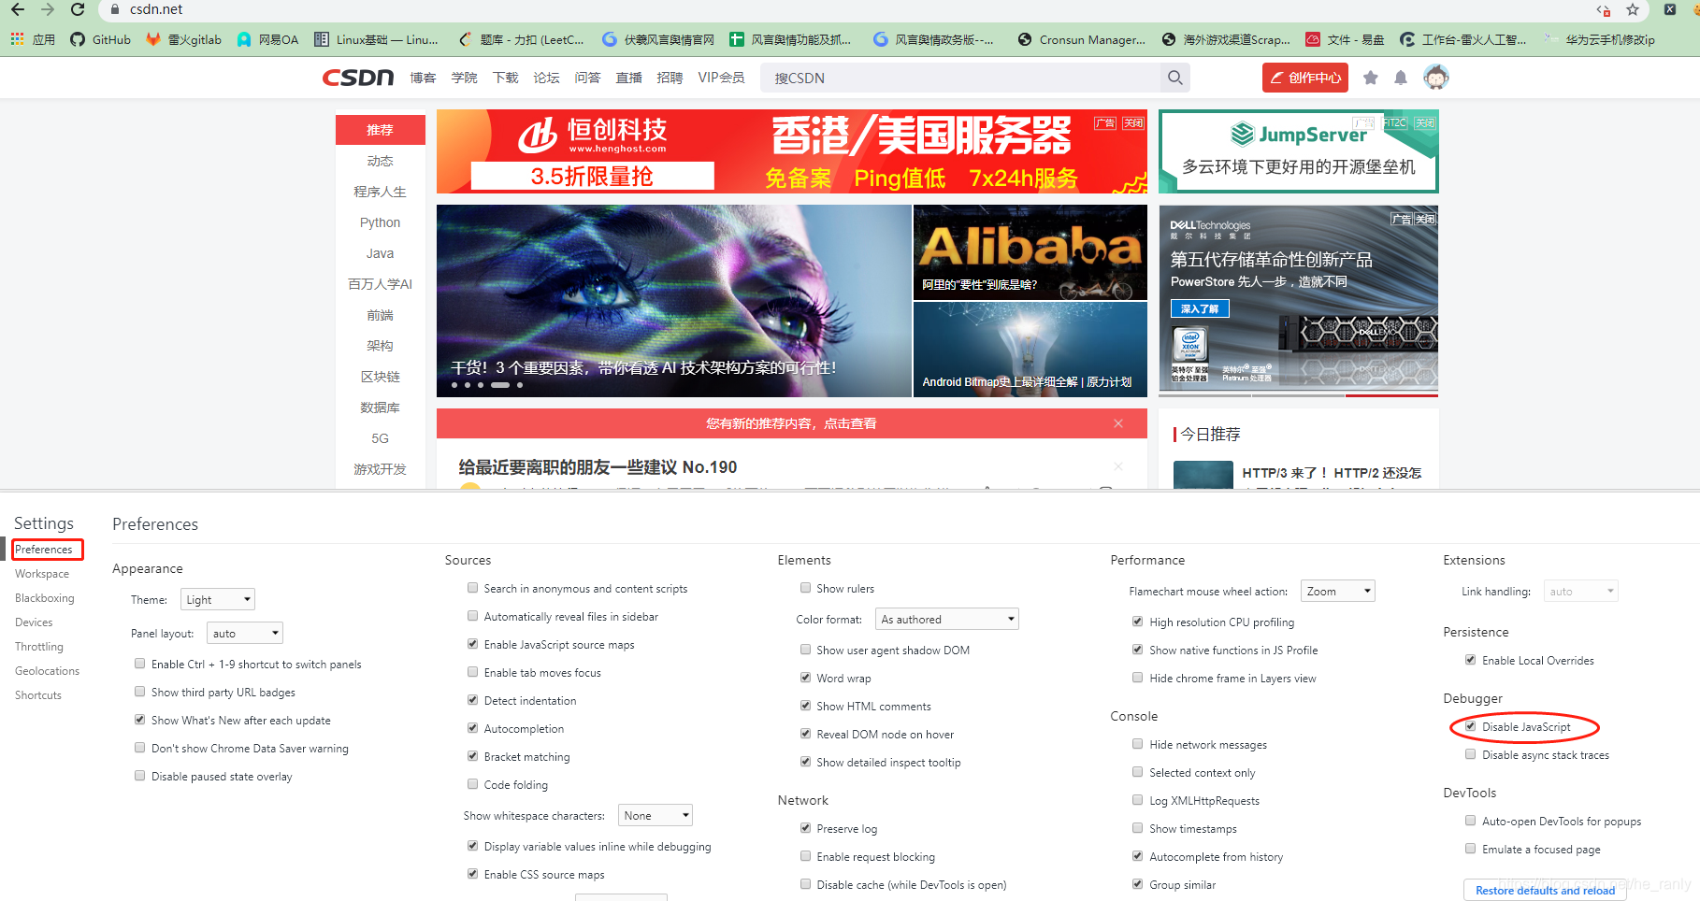This screenshot has height=901, width=1700.
Task: Enable Disable JavaScript in Debugger section
Action: pyautogui.click(x=1472, y=726)
